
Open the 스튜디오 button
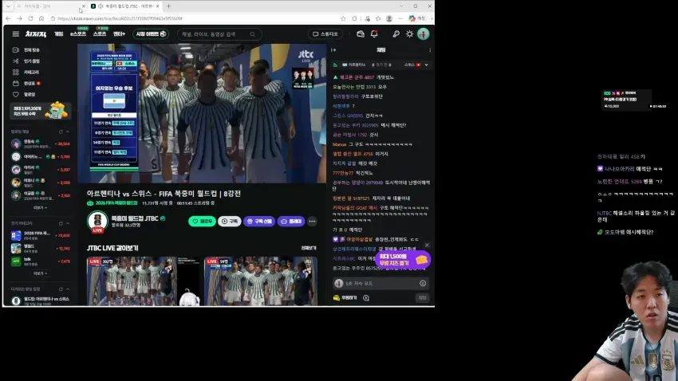click(x=325, y=34)
